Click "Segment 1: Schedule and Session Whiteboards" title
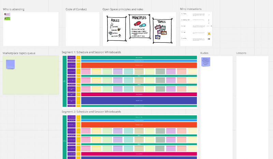Screen dimensions: 273x159 [x=91, y=52]
